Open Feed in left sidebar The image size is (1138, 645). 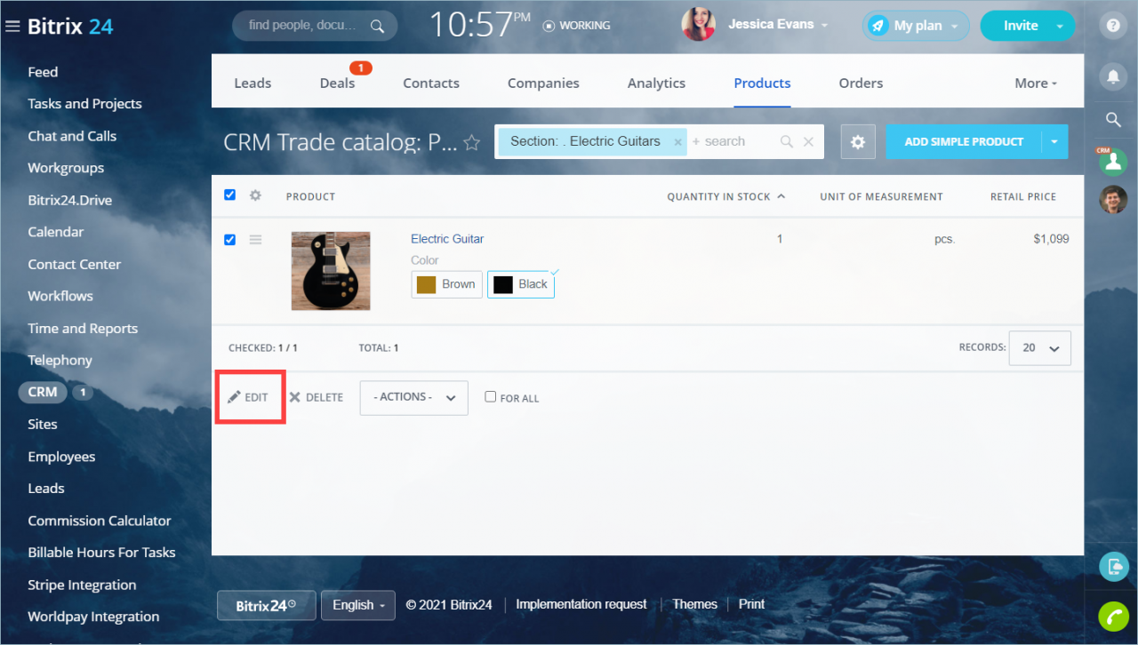[x=43, y=72]
